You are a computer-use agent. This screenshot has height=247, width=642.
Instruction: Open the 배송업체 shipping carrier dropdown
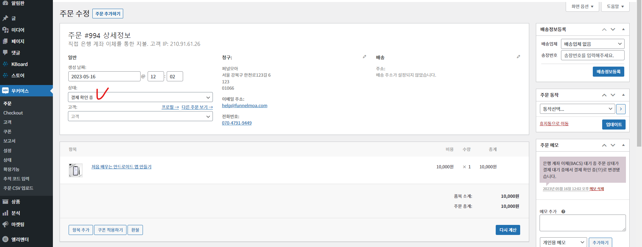[x=592, y=44]
